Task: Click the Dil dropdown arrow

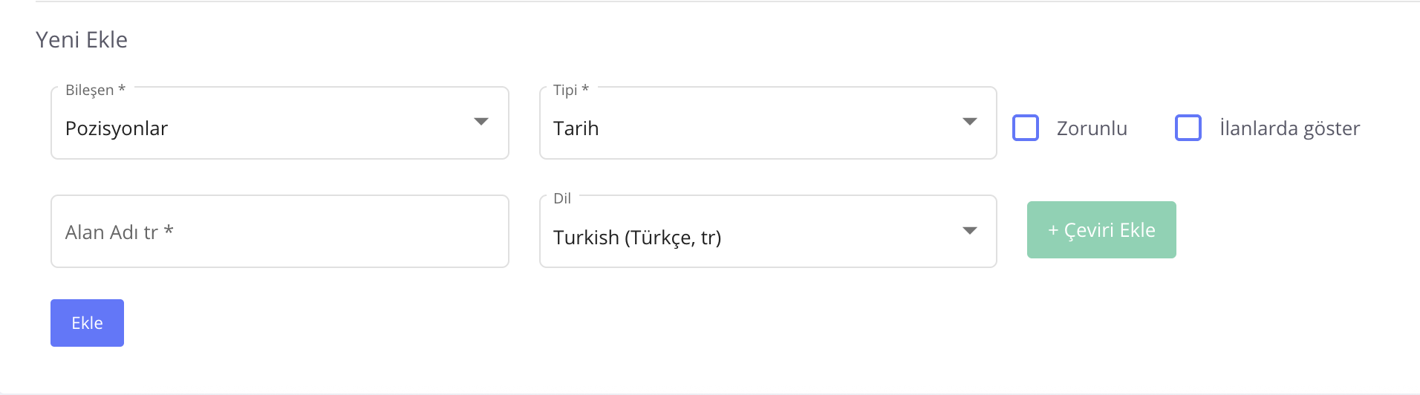Action: coord(969,231)
